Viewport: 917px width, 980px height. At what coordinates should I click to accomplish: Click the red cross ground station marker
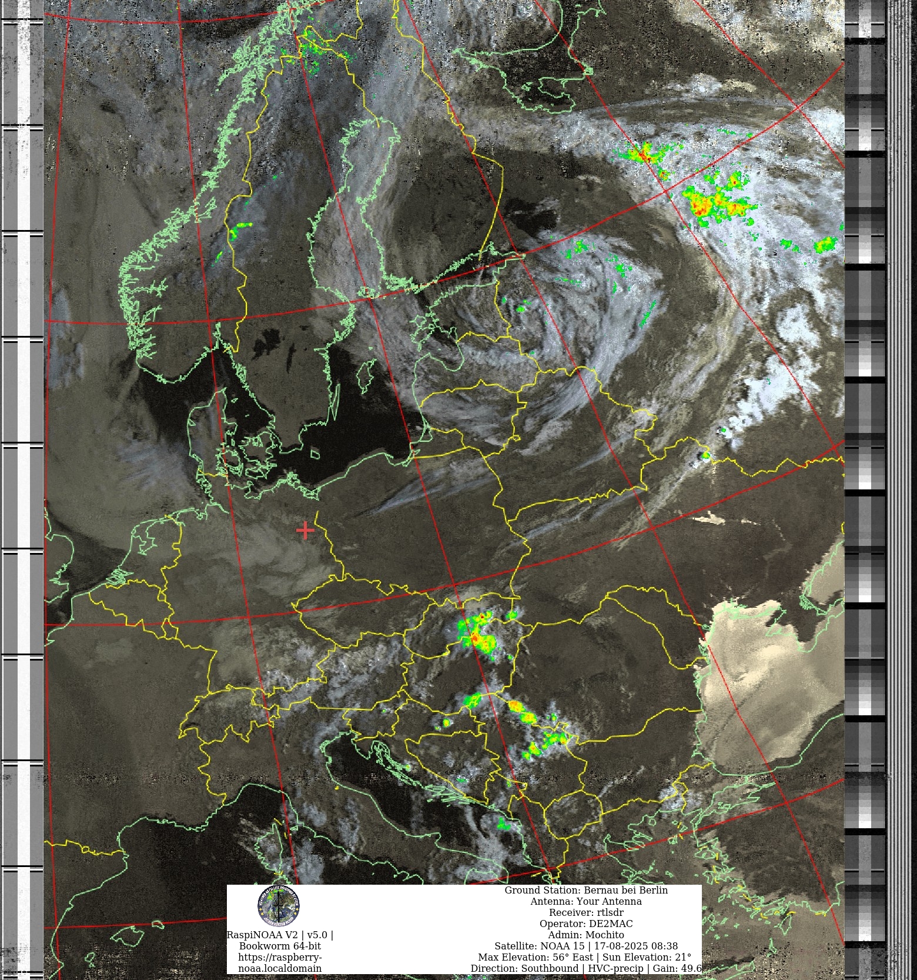[305, 530]
